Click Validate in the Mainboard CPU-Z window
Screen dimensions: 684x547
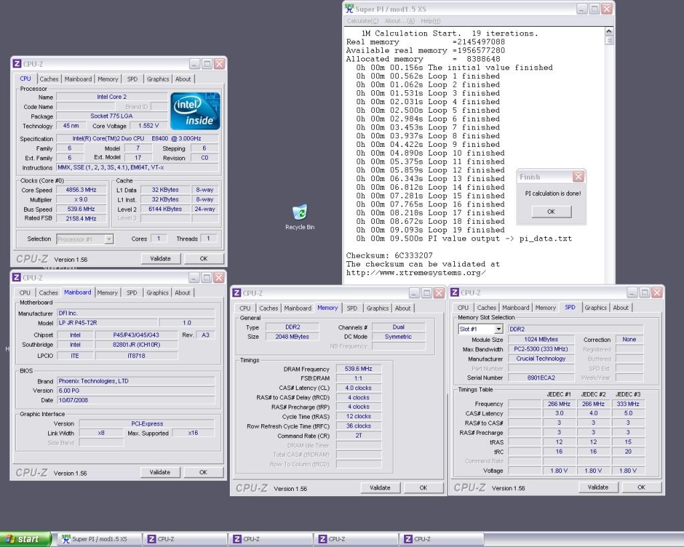point(160,472)
